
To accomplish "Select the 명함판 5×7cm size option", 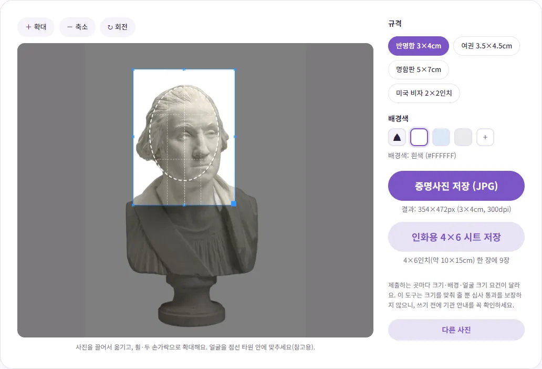I will click(418, 69).
